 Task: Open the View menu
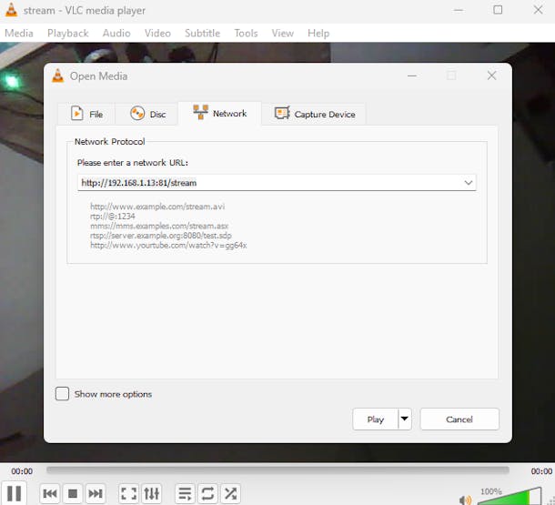[282, 34]
